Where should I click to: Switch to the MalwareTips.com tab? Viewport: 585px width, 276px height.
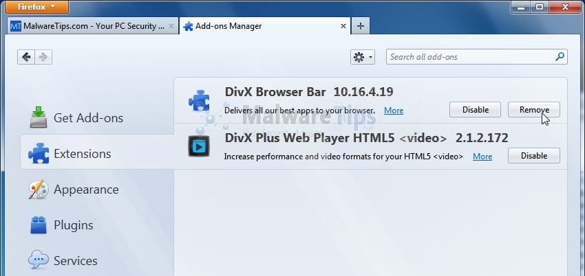pyautogui.click(x=92, y=26)
